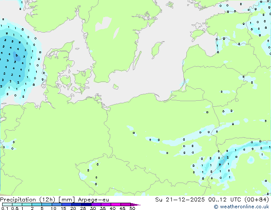
Task: Pick the legend swatch between 45 and 50
Action: coord(126,204)
